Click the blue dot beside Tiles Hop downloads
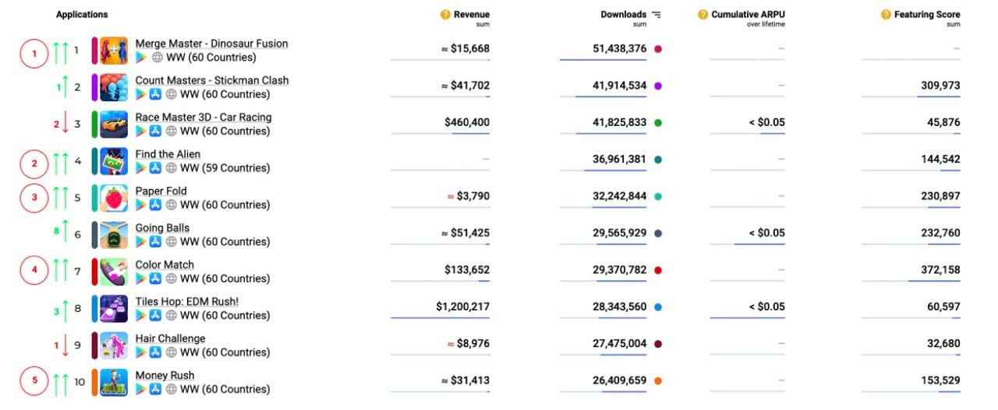Image resolution: width=998 pixels, height=410 pixels. click(x=658, y=307)
